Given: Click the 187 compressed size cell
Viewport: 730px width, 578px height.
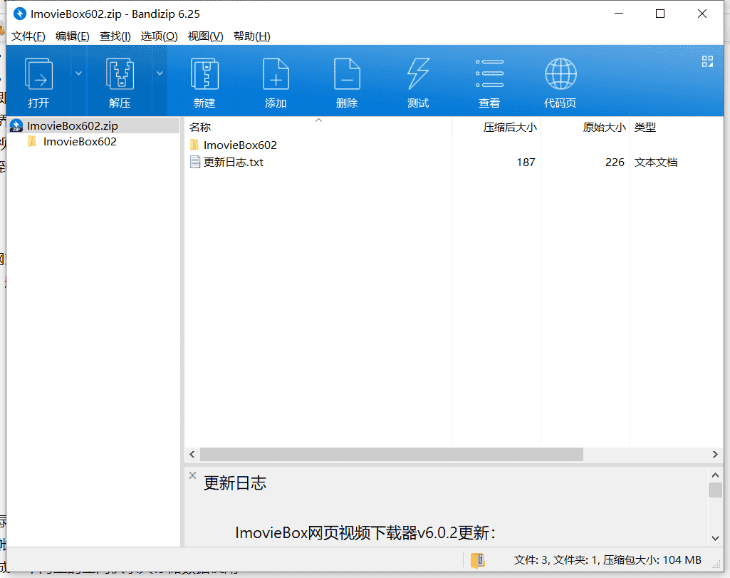Looking at the screenshot, I should point(526,162).
